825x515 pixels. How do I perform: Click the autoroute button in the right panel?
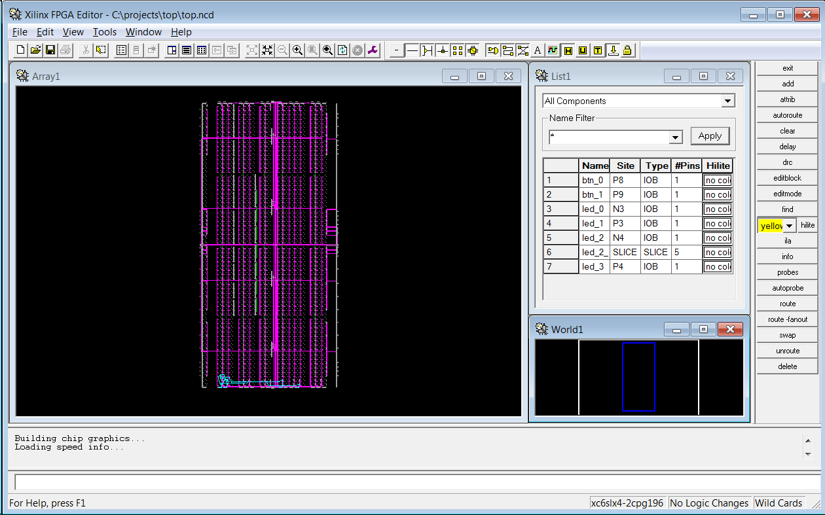[787, 115]
